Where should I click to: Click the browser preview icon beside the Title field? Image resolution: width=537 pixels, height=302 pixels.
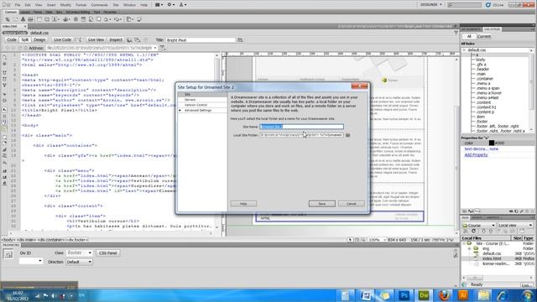point(240,39)
